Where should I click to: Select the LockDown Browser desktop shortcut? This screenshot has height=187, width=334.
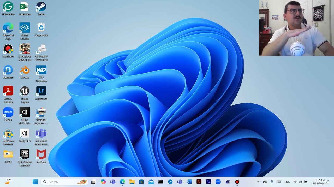tap(8, 137)
